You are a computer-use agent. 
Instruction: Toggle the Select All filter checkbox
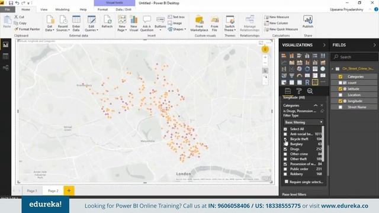pos(285,129)
